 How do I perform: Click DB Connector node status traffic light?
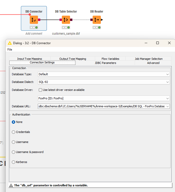point(34,27)
